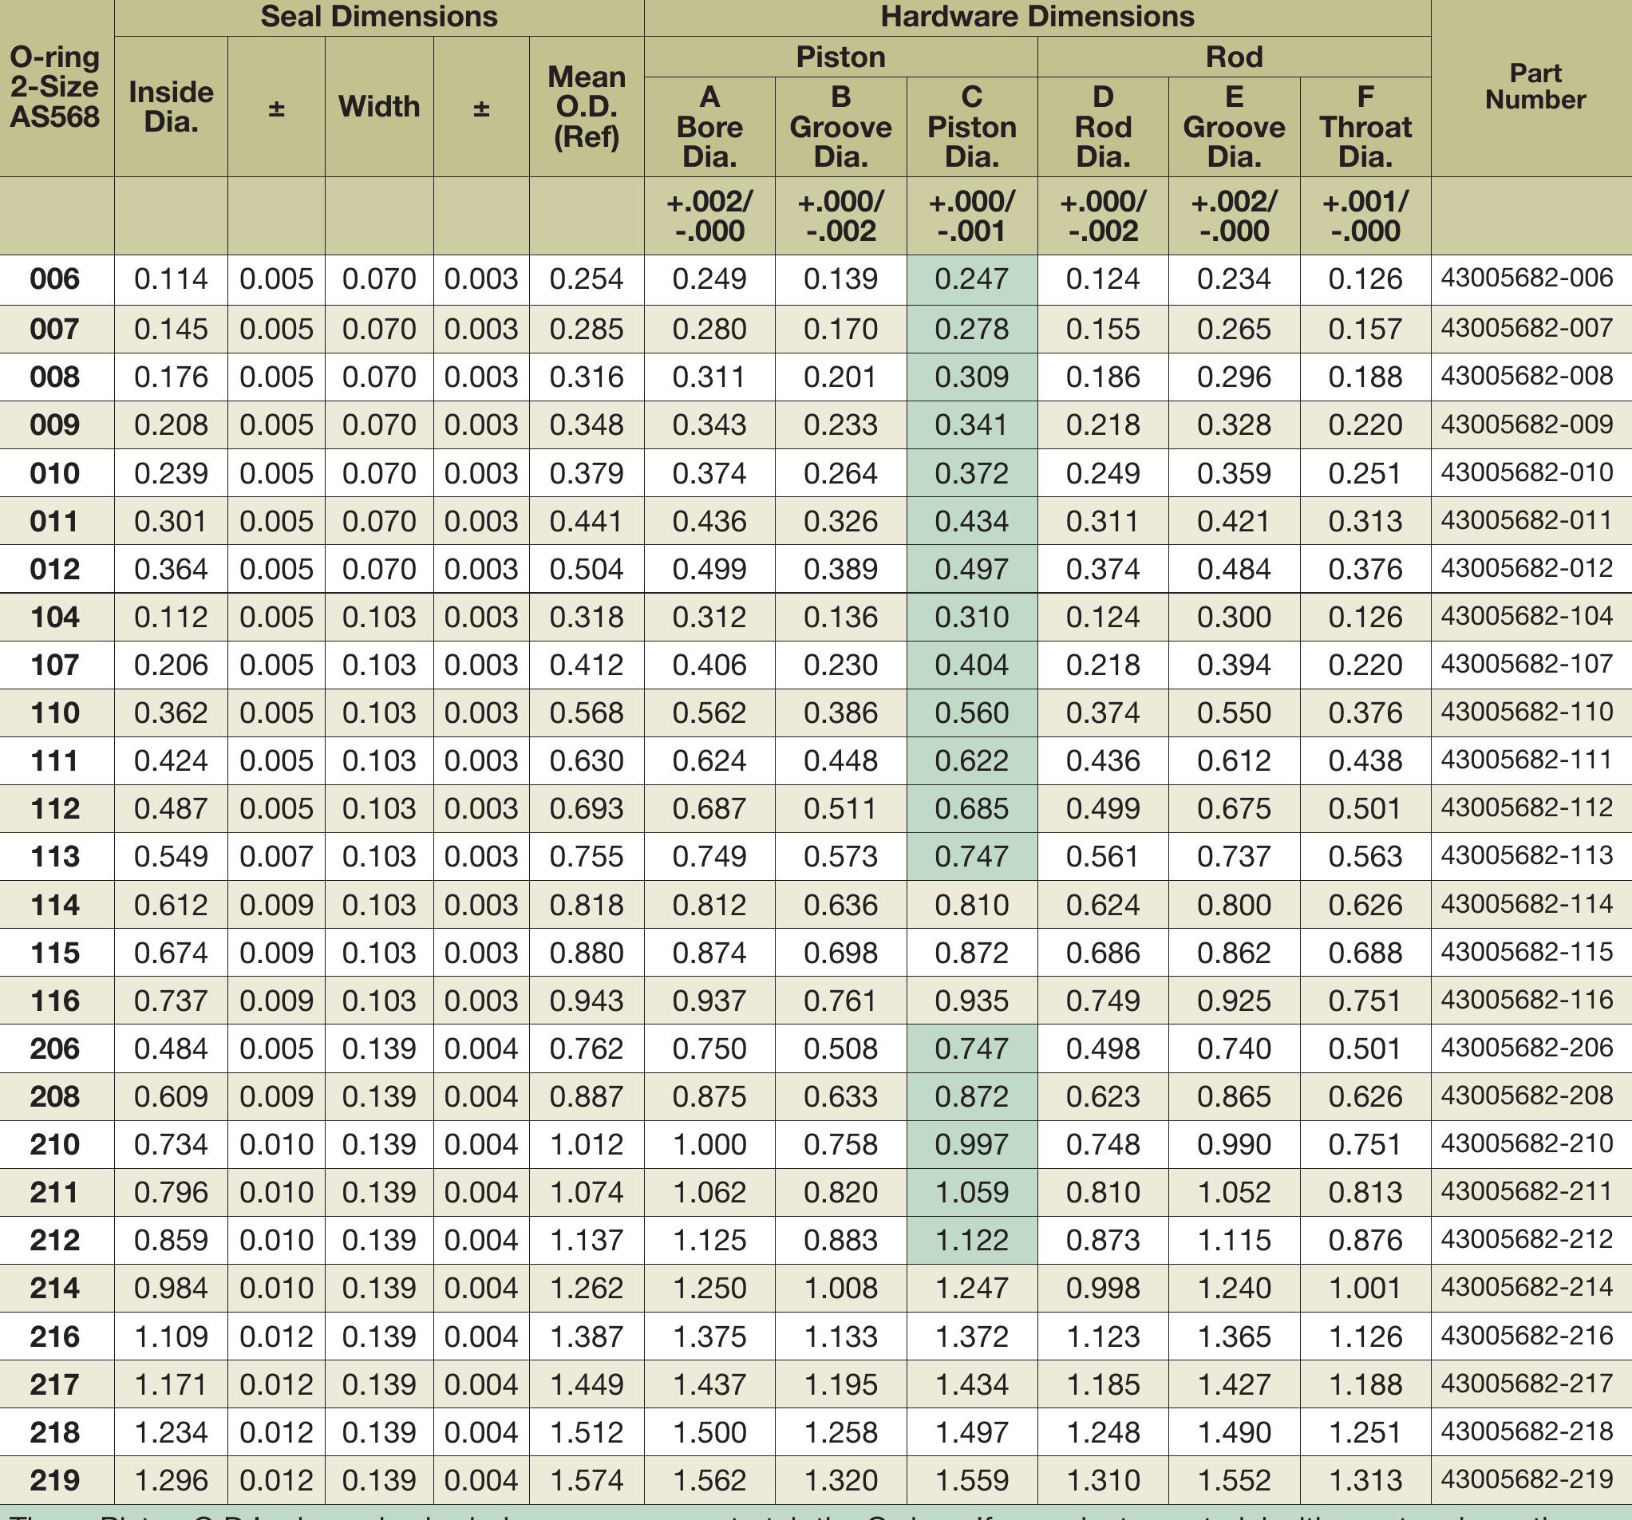
Task: Click the F Throat Dia. column header
Action: point(1365,126)
